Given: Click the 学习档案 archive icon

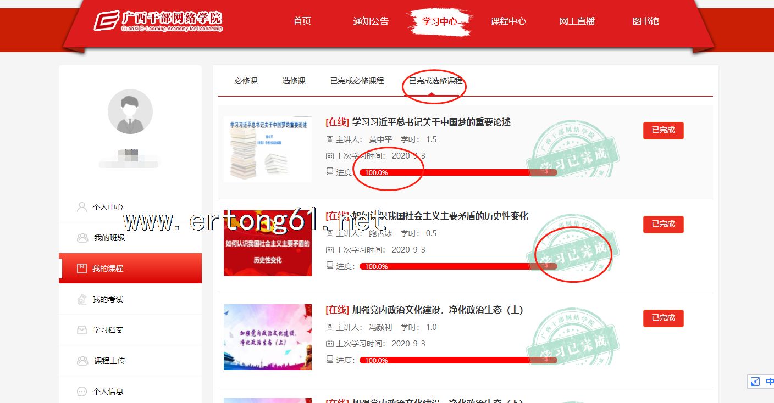Looking at the screenshot, I should (82, 330).
